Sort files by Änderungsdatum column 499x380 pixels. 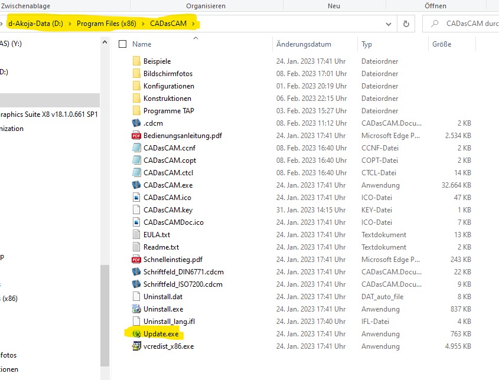point(304,44)
